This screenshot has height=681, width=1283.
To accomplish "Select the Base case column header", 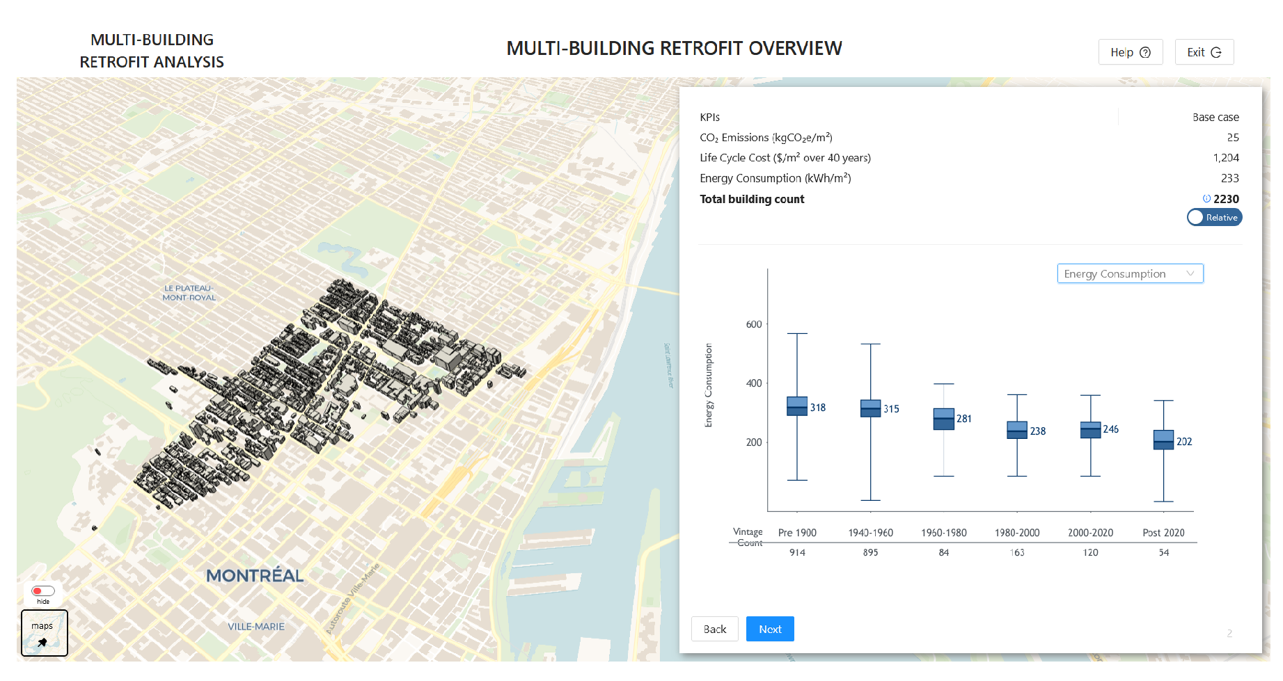I will pyautogui.click(x=1215, y=118).
